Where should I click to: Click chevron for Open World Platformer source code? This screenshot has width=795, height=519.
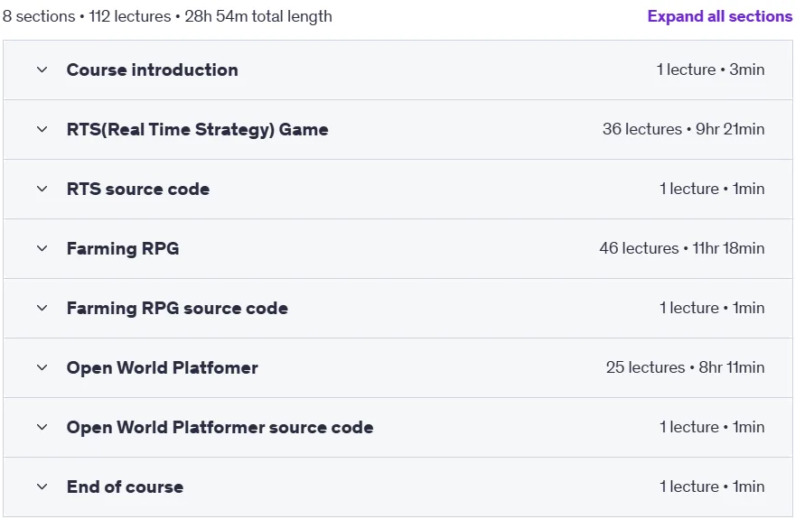42,427
